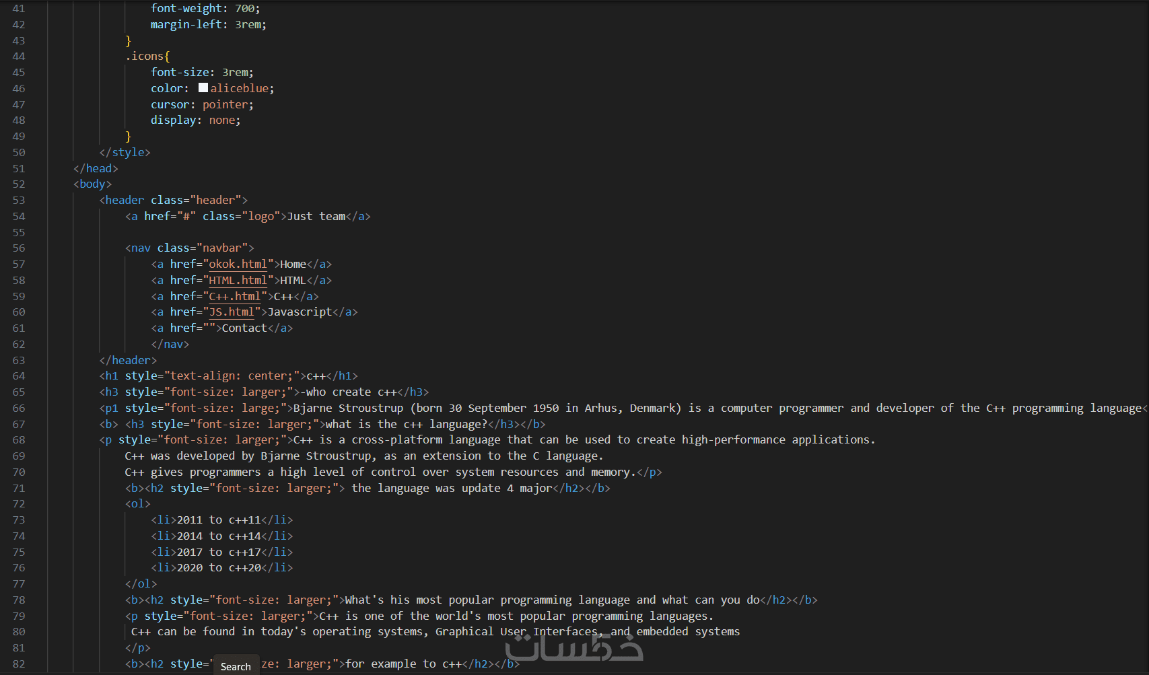Image resolution: width=1149 pixels, height=675 pixels.
Task: Click the aliceblue color swatch
Action: click(203, 88)
